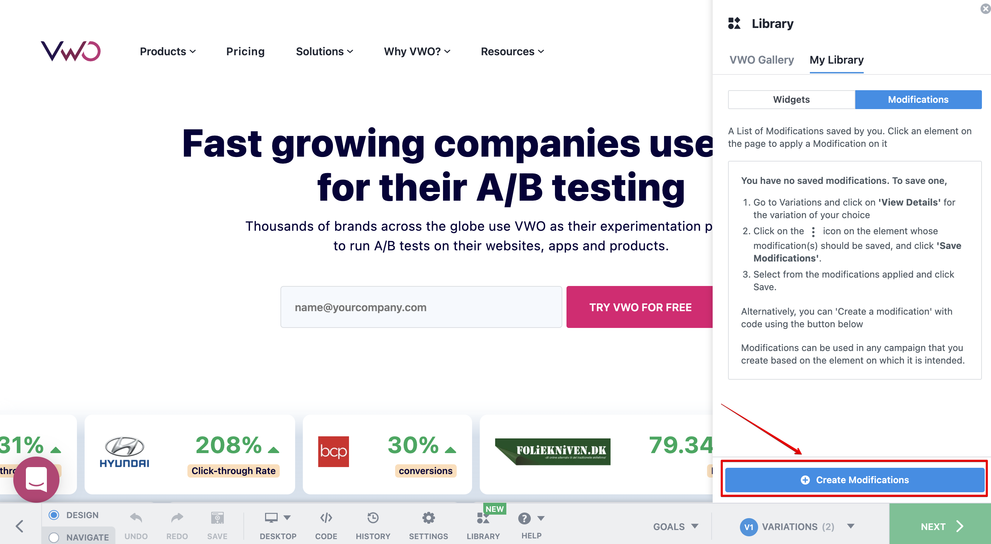
Task: Click the Library header shapes icon
Action: pyautogui.click(x=734, y=23)
